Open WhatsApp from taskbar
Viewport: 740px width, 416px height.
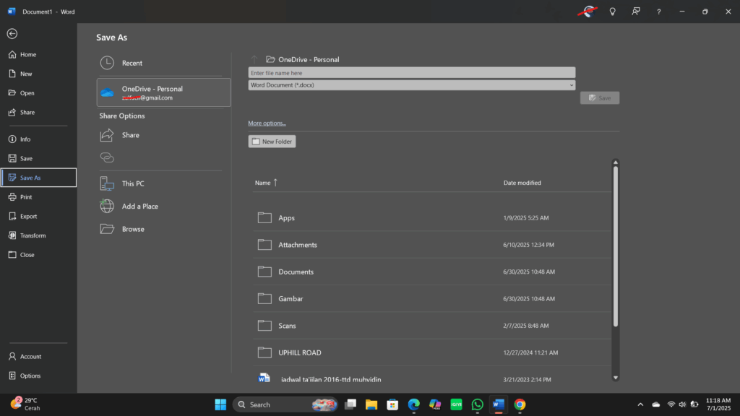pyautogui.click(x=478, y=404)
